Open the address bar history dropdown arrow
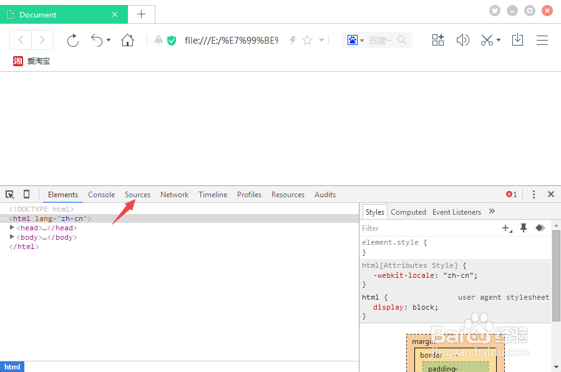The height and width of the screenshot is (372, 561). click(x=321, y=40)
